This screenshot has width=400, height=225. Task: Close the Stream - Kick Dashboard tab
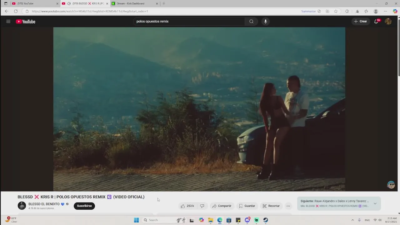(x=157, y=3)
